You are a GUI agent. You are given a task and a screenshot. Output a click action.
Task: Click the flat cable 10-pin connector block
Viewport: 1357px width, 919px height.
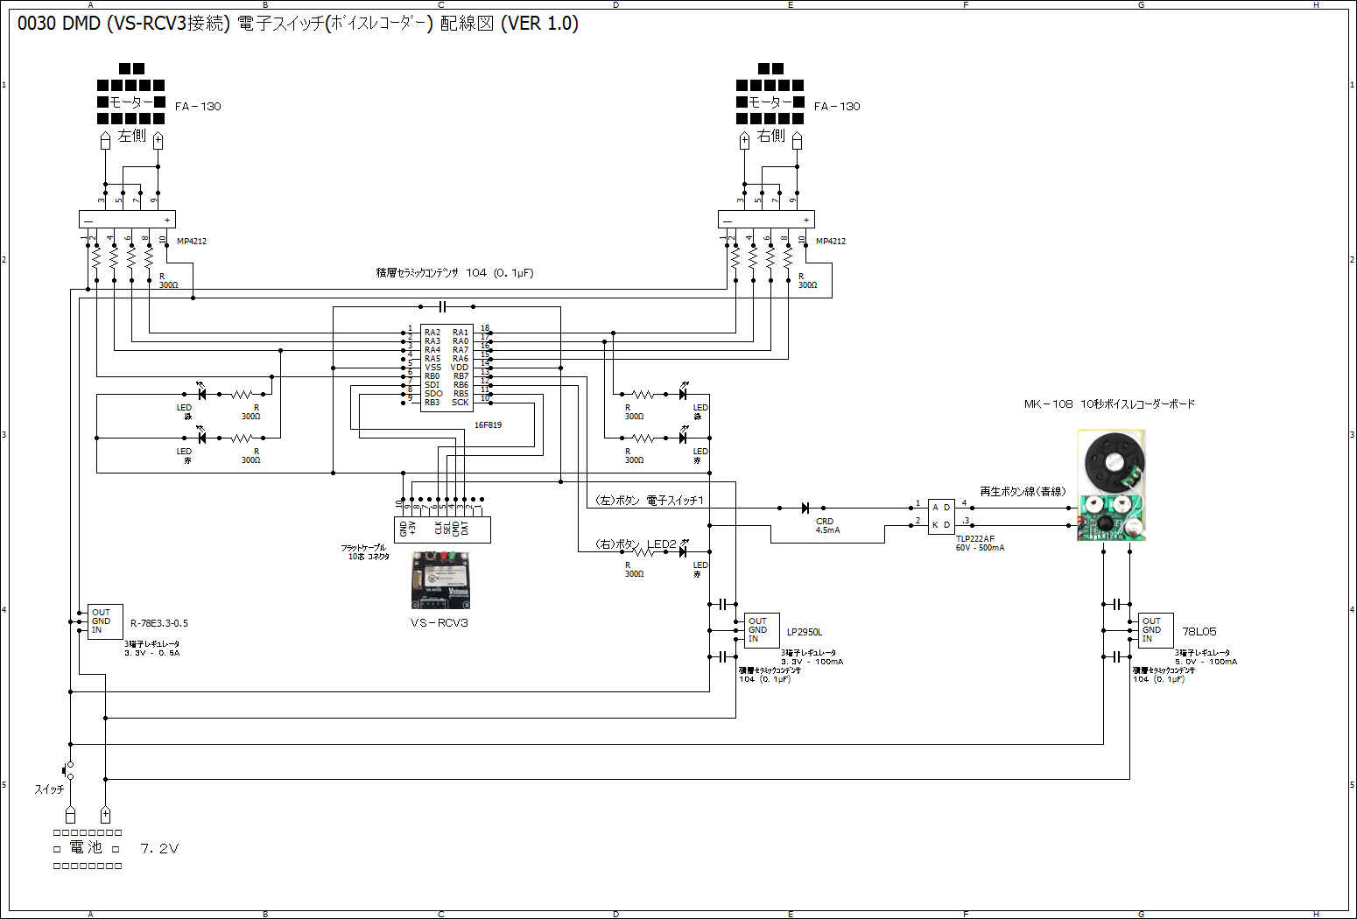coord(442,530)
